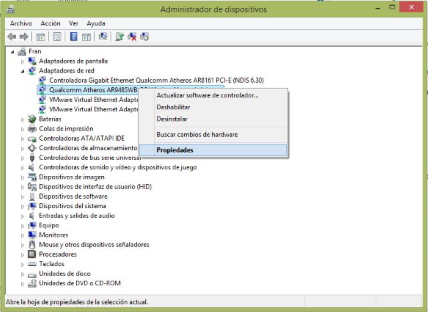Select Entradas y salidas de audio label
The width and height of the screenshot is (428, 312).
pos(77,215)
